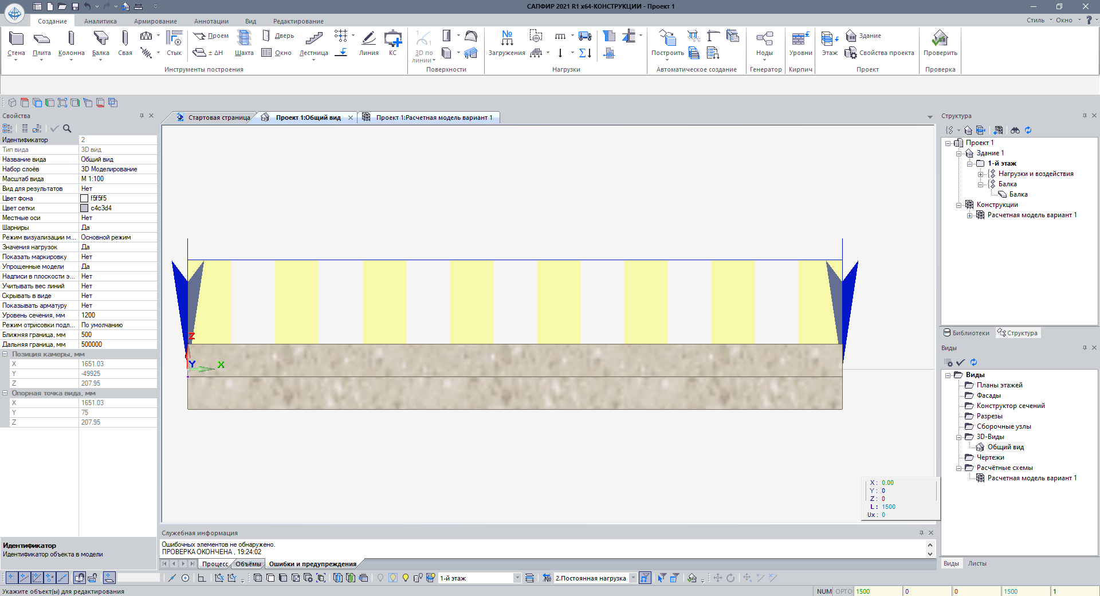The width and height of the screenshot is (1100, 596).
Task: Open the Расчетная модель вариант 1 document tab
Action: [x=433, y=117]
